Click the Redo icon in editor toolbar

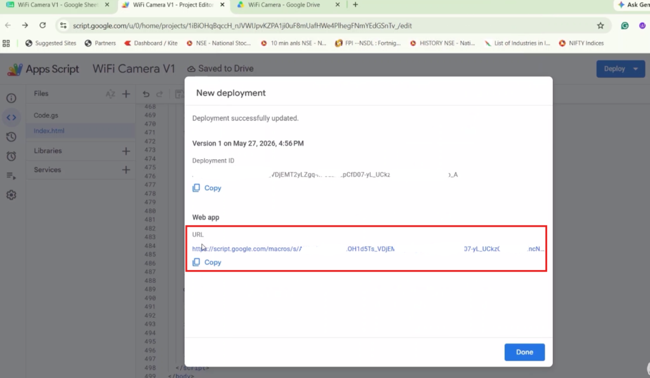[159, 94]
